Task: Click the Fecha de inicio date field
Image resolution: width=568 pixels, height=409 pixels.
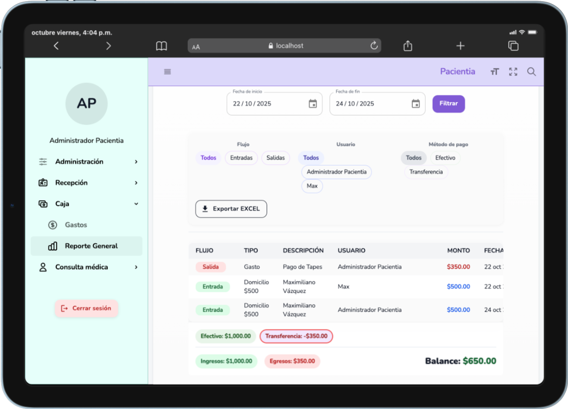Action: point(265,104)
